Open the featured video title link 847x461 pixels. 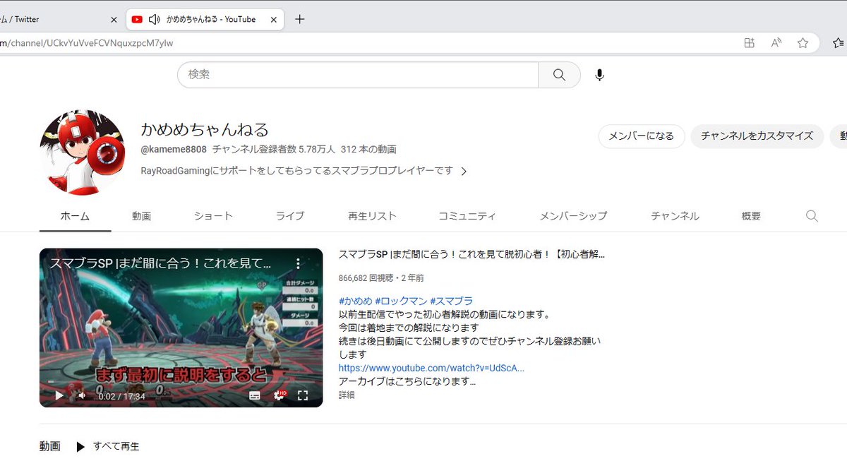(x=471, y=254)
